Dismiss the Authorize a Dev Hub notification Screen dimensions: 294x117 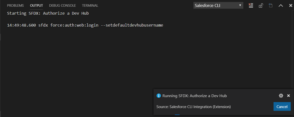(x=289, y=96)
